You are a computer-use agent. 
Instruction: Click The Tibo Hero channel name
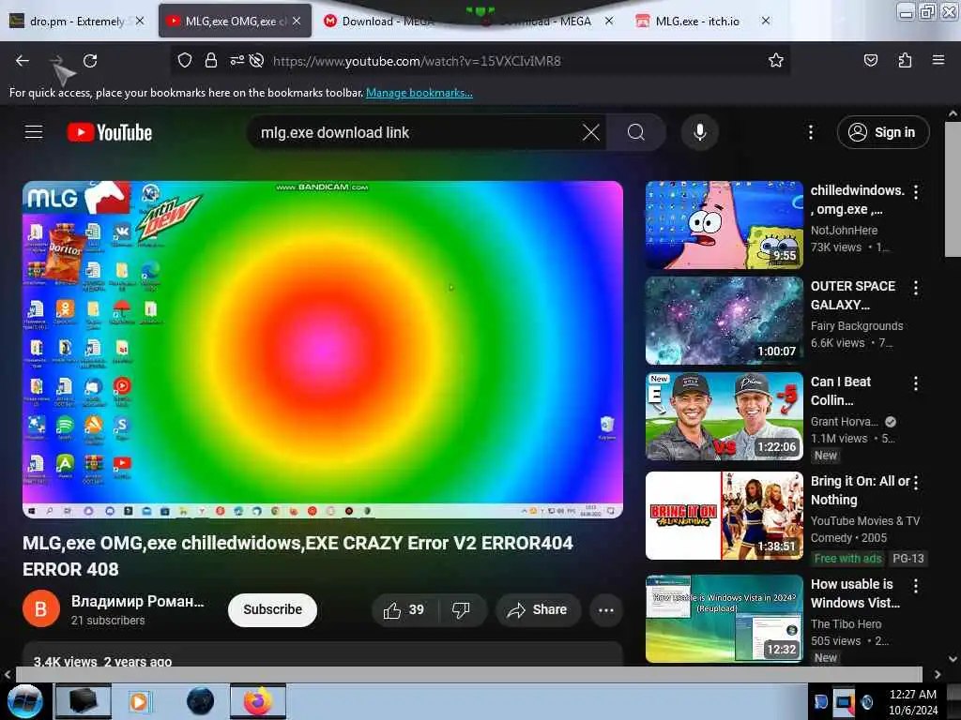point(846,623)
